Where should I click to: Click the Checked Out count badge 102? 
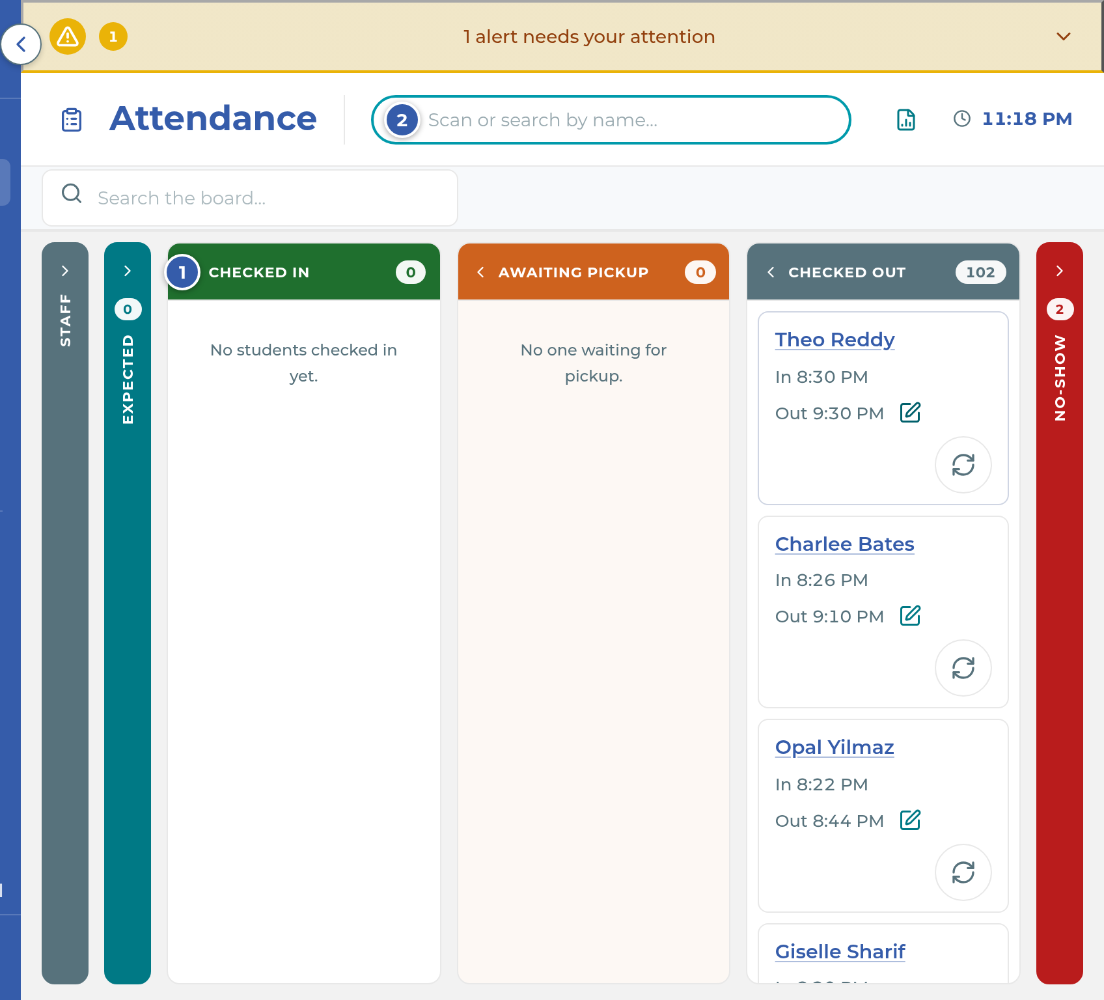980,272
